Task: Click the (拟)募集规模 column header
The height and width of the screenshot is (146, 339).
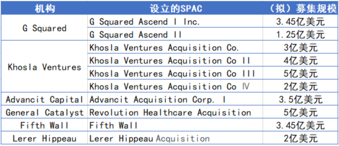Action: (x=301, y=8)
